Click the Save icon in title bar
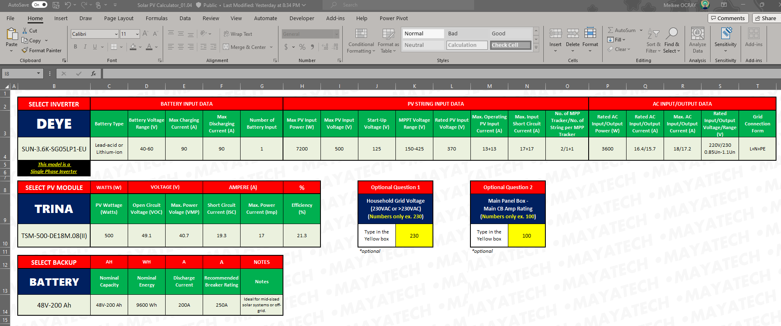Viewport: 781px width, 326px height. [x=56, y=5]
